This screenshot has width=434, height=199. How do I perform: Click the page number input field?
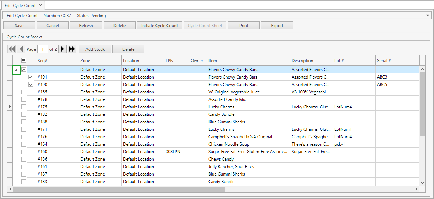(x=43, y=49)
